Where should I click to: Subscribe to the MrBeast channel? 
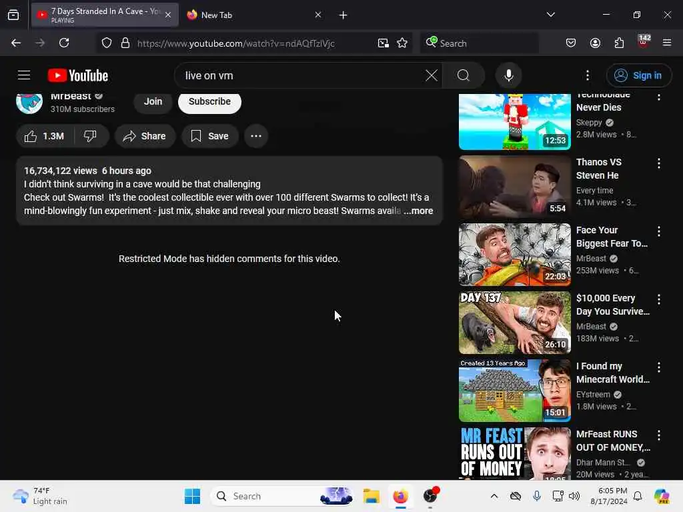coord(209,103)
